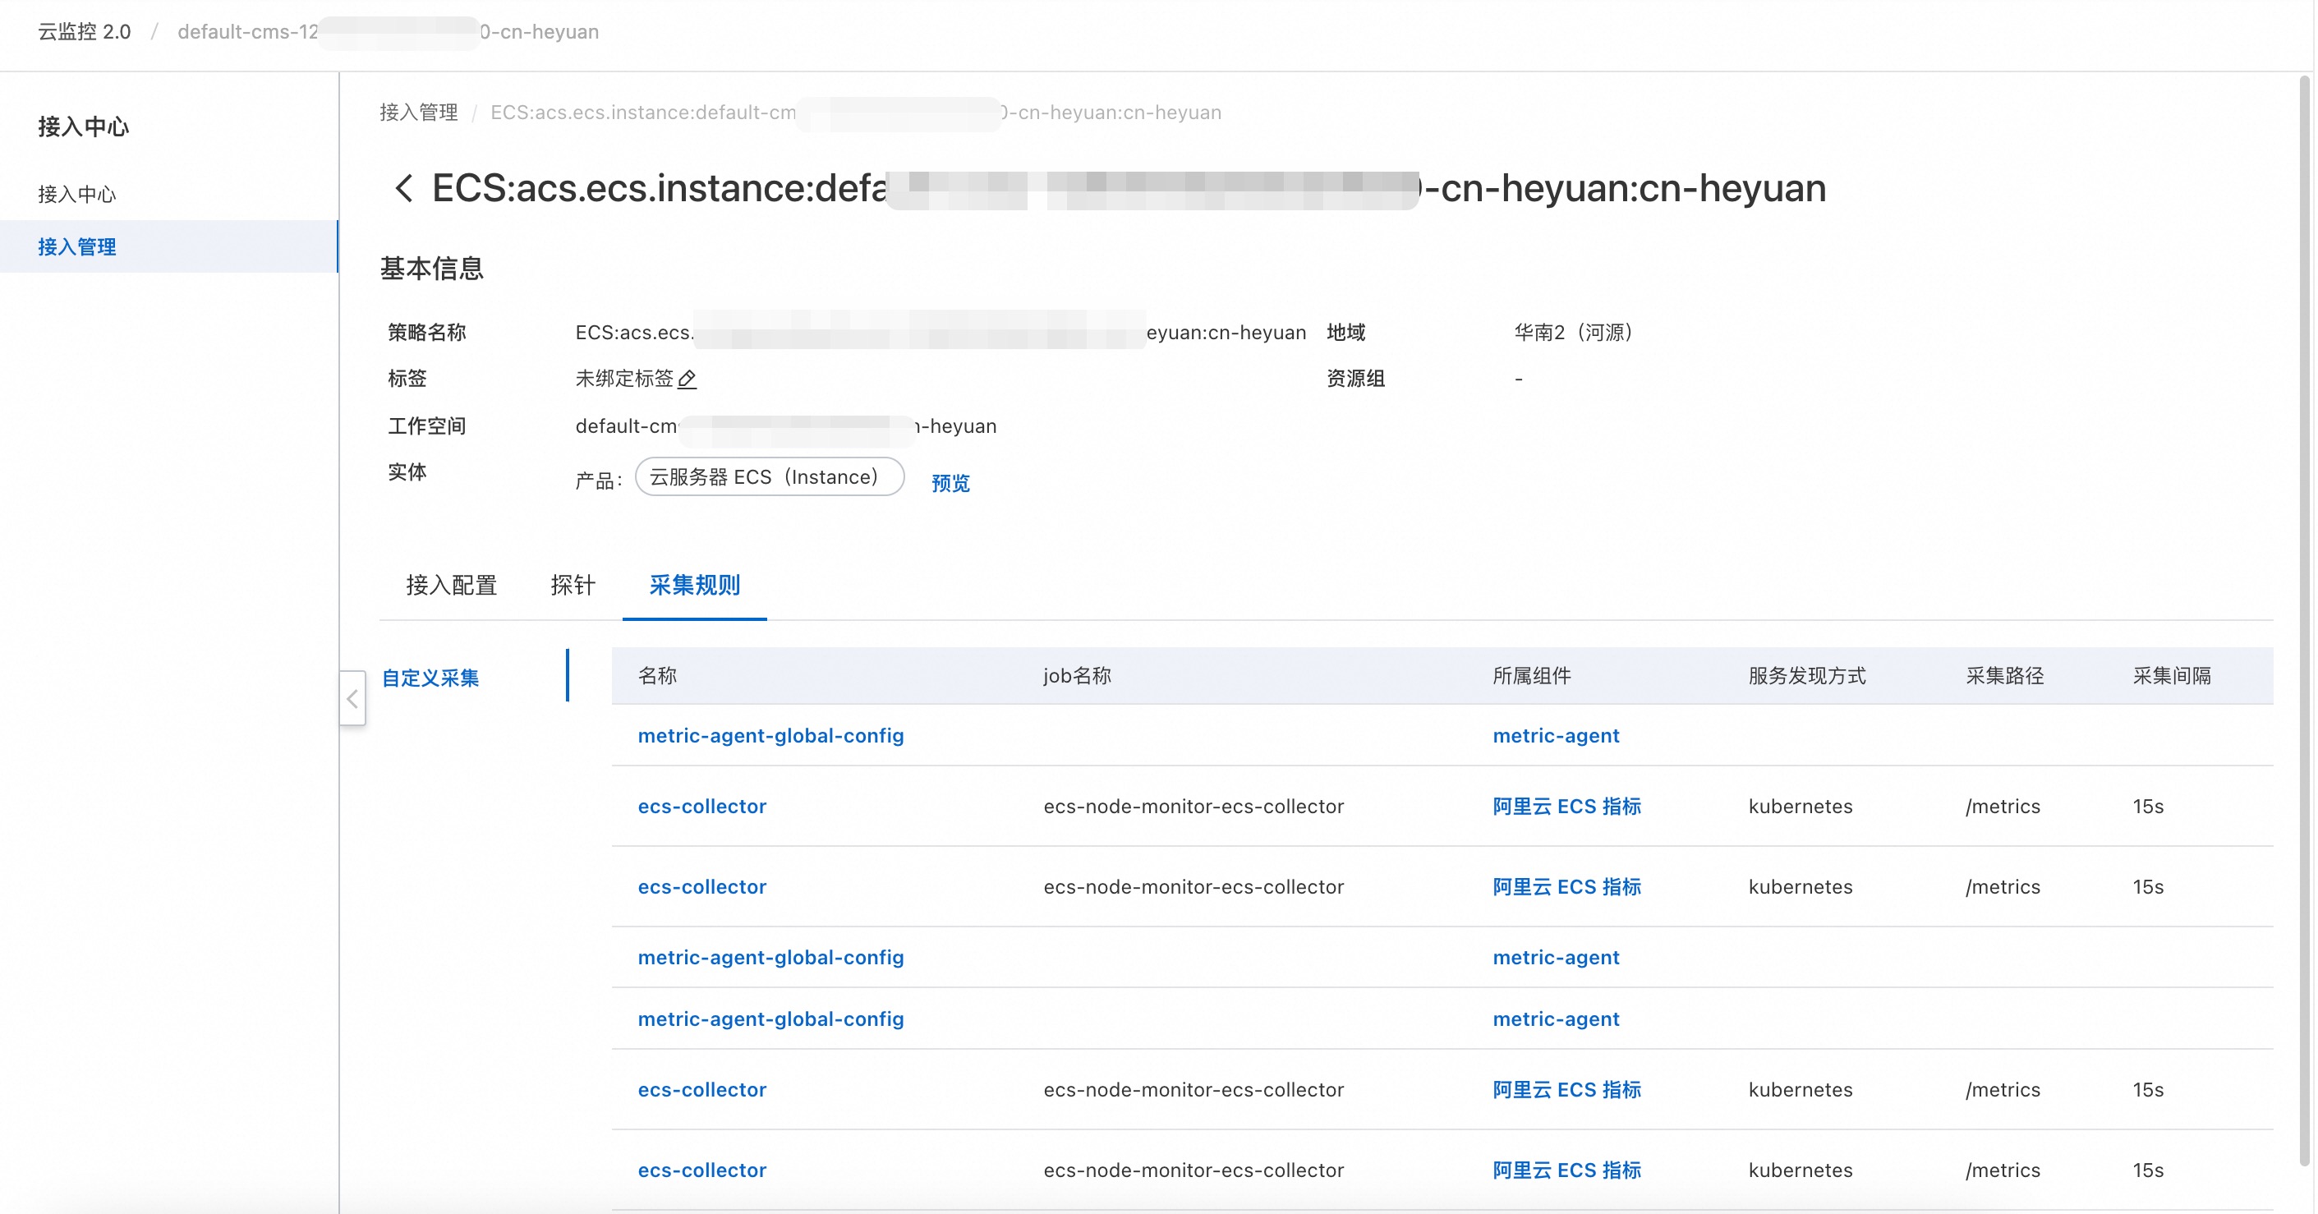Open the third ecs-collector rule
This screenshot has height=1214, width=2318.
(701, 1090)
